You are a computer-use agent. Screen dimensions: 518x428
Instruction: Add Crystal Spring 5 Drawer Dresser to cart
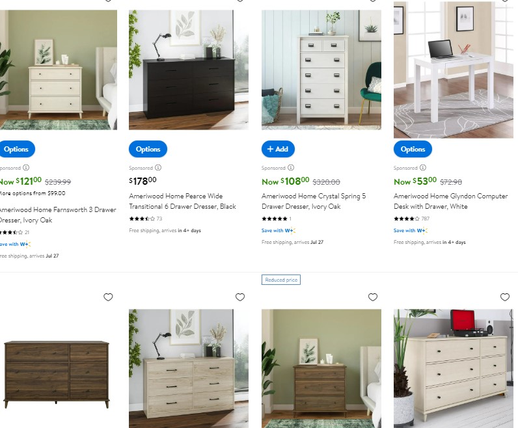click(x=278, y=149)
